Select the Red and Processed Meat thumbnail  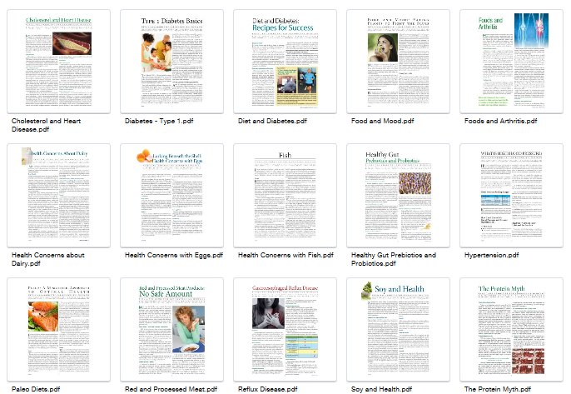click(171, 330)
